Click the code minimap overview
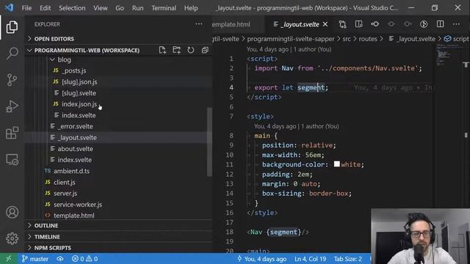470x264 pixels. tap(448, 55)
